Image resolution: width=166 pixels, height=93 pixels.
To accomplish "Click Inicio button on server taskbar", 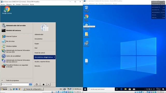I will click(x=4, y=89).
